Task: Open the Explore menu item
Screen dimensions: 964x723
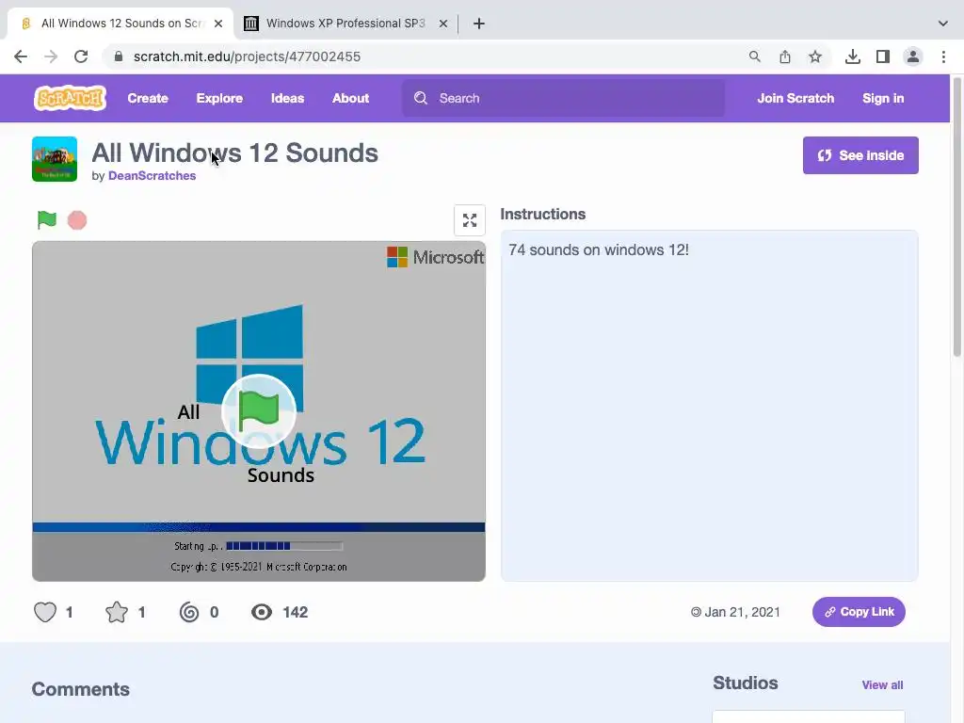Action: (219, 98)
